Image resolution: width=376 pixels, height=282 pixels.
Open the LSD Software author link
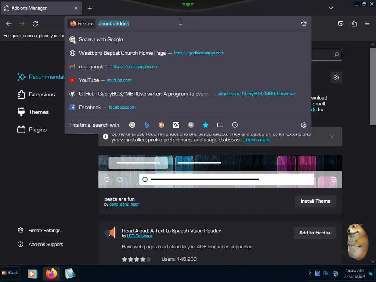139,236
